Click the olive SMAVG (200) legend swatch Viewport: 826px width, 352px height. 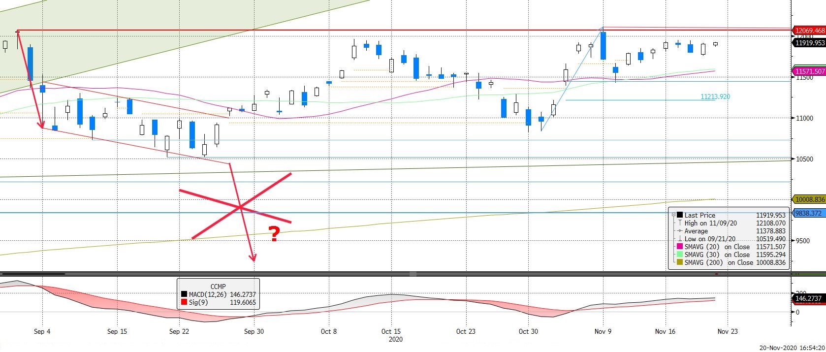(680, 262)
